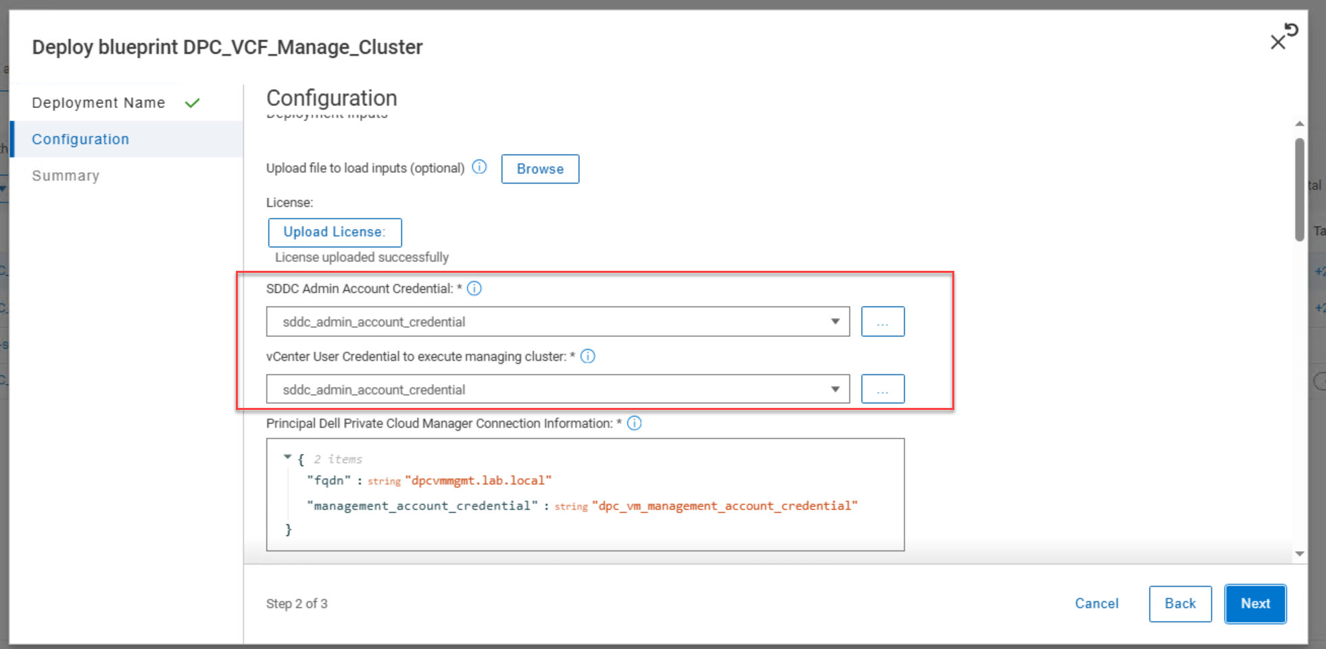Open the Summary step
The height and width of the screenshot is (649, 1326).
[66, 176]
